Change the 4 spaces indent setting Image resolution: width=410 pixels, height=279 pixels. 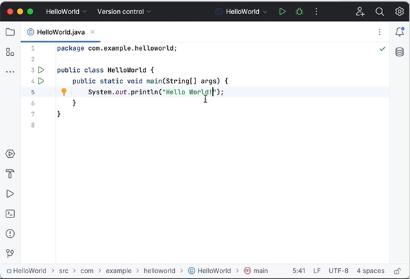pos(370,271)
